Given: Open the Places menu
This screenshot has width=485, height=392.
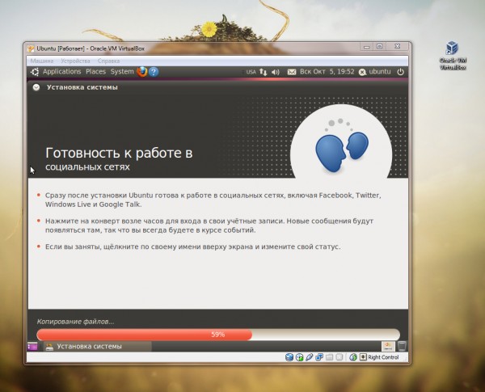Looking at the screenshot, I should click(x=95, y=72).
